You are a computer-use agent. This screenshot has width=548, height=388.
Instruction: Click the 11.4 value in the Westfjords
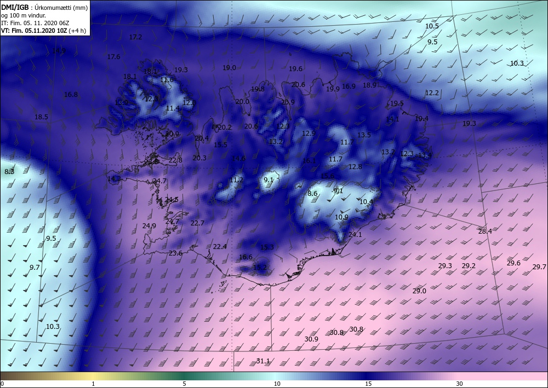[x=173, y=108]
